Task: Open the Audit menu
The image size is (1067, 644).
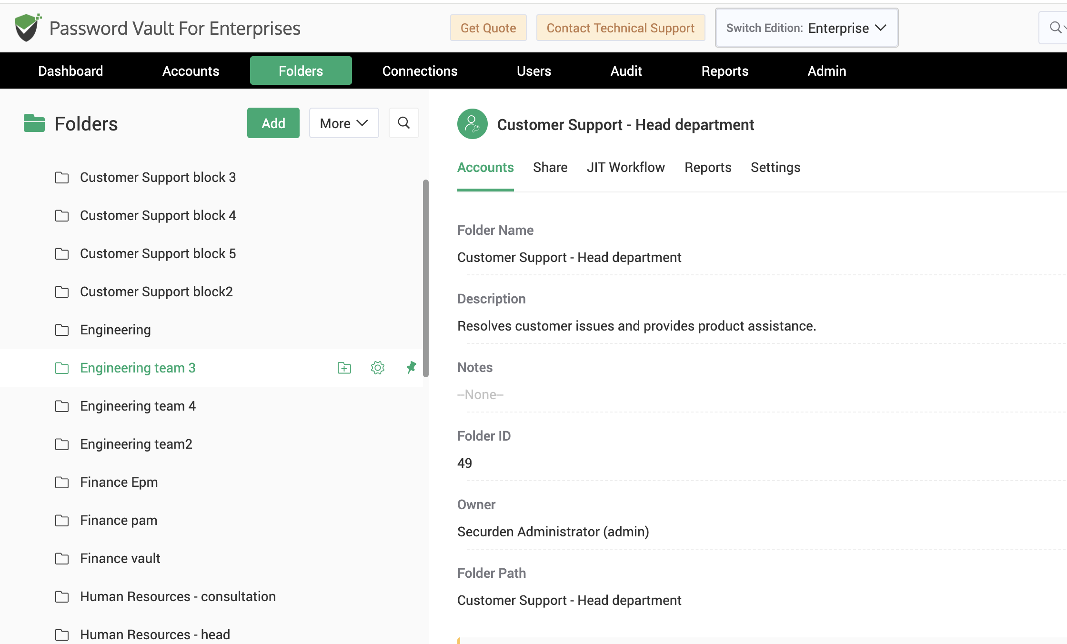Action: tap(626, 70)
